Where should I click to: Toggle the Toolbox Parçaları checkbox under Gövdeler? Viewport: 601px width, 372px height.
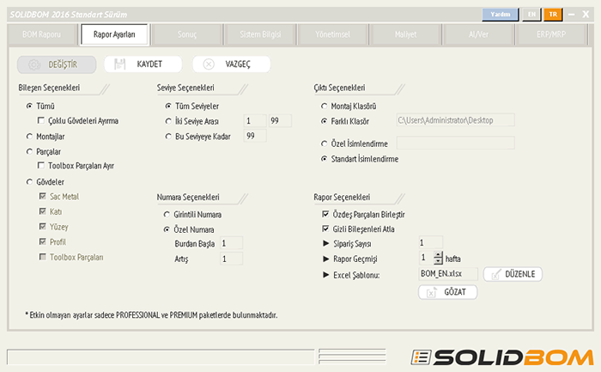[43, 257]
